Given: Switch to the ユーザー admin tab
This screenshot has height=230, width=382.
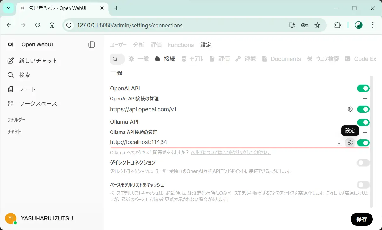Looking at the screenshot, I should point(118,45).
